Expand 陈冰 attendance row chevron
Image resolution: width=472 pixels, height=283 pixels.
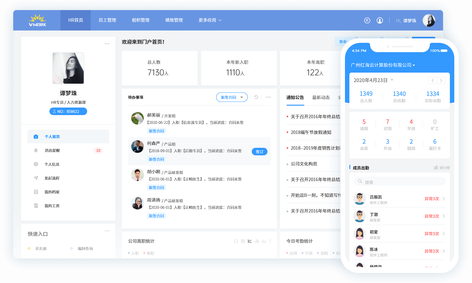[444, 251]
